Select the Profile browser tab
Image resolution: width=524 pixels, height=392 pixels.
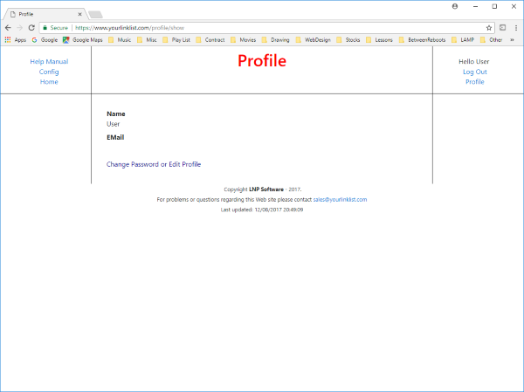pos(42,14)
